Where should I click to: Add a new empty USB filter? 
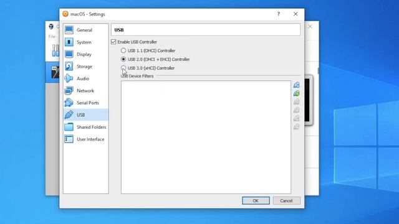point(297,85)
